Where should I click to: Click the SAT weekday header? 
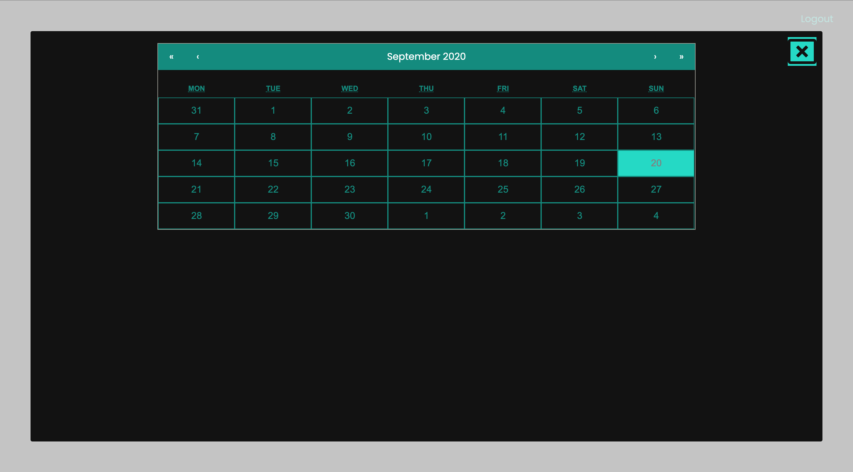point(579,88)
